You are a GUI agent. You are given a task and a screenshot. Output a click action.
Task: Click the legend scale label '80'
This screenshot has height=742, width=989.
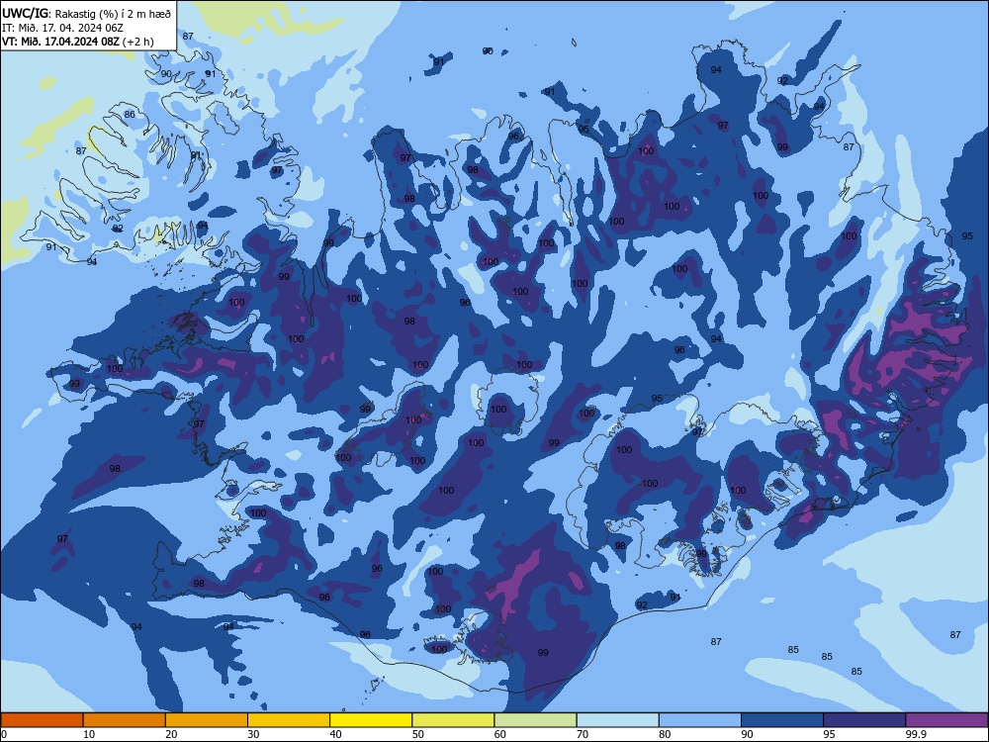point(665,734)
